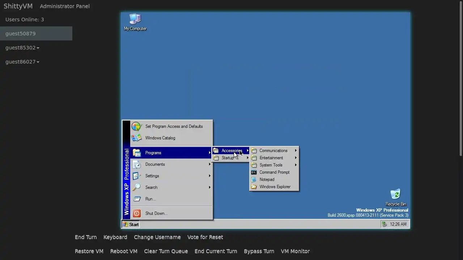This screenshot has height=260, width=463.
Task: Open Command Prompt from Accessories
Action: point(274,172)
